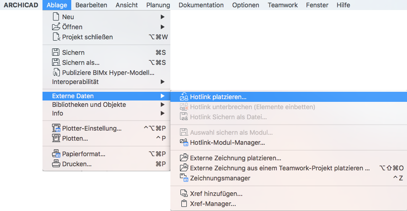Choose Sichern als… from the menu
This screenshot has width=407, height=211.
pos(81,63)
